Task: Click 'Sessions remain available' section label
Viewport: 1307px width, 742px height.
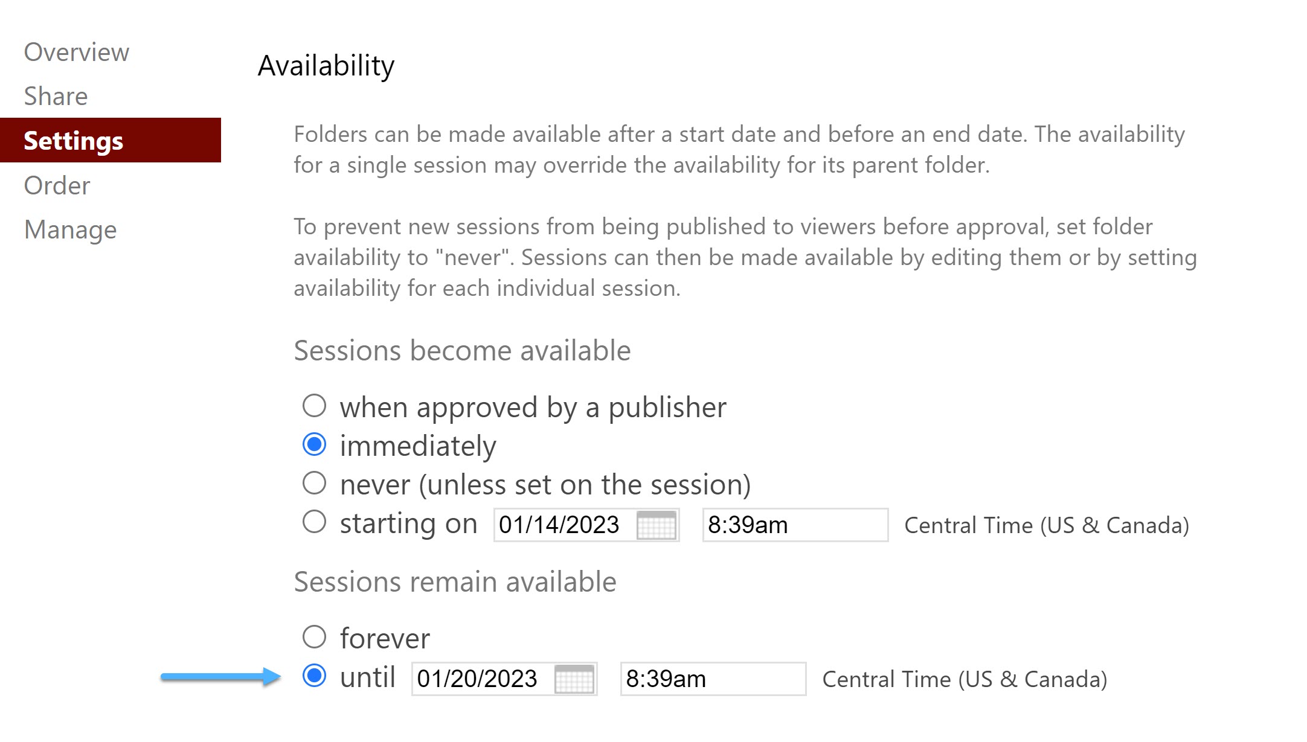Action: [x=454, y=581]
